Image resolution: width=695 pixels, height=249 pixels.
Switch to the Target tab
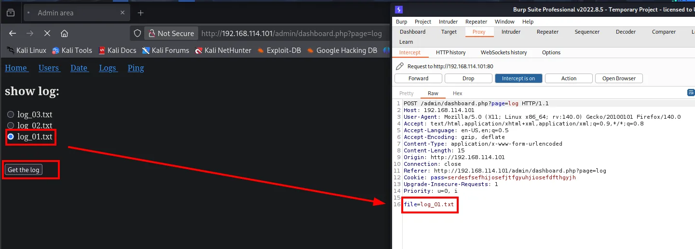tap(449, 32)
